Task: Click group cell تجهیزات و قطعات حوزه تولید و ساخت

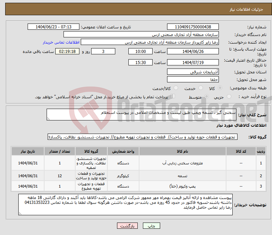Action: (91, 176)
